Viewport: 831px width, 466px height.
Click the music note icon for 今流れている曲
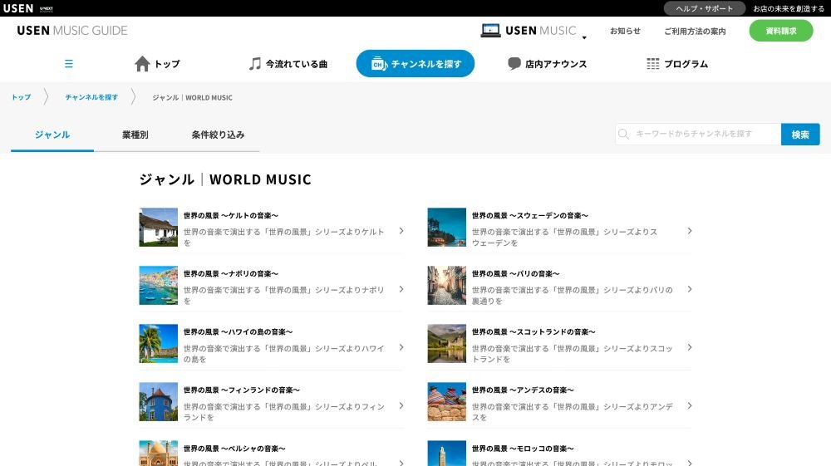[x=255, y=64]
